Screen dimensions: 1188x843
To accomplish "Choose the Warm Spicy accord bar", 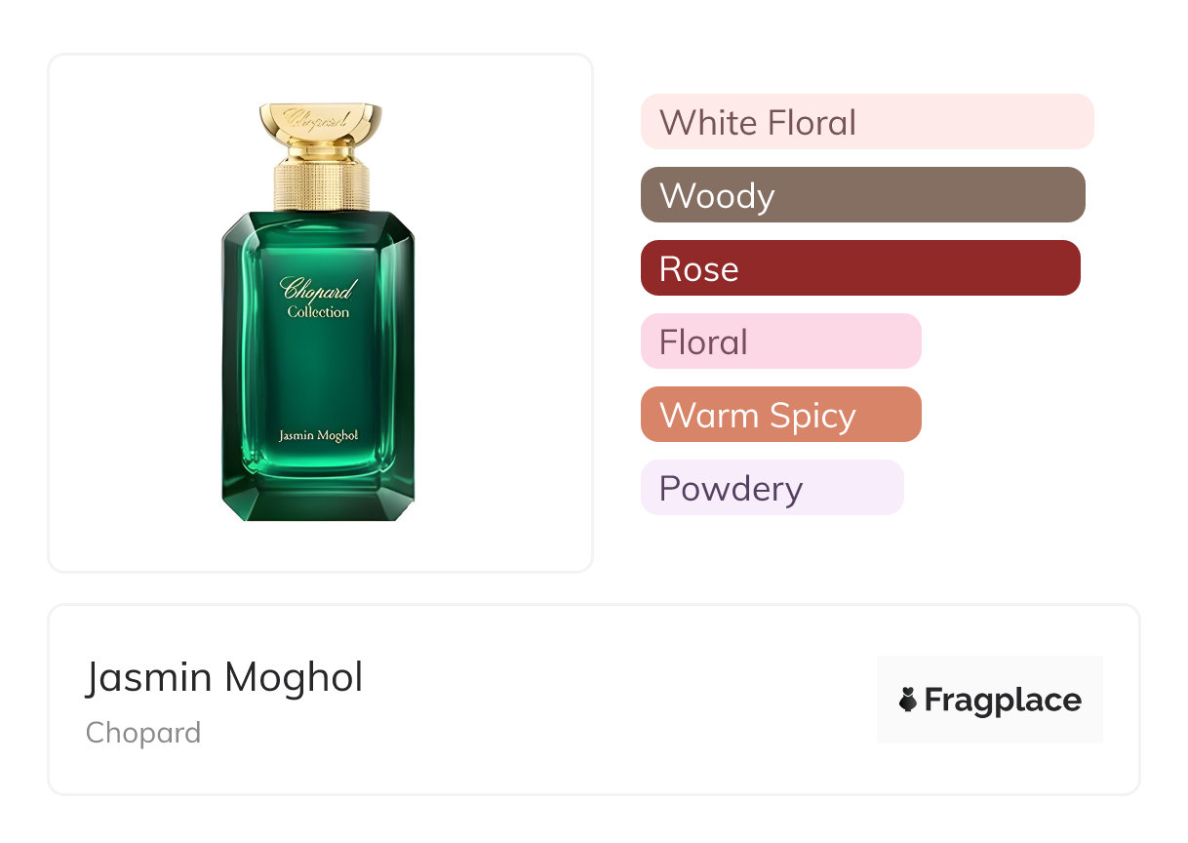I will [x=780, y=415].
